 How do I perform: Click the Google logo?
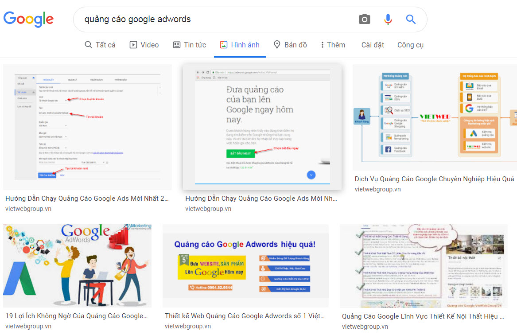[28, 19]
